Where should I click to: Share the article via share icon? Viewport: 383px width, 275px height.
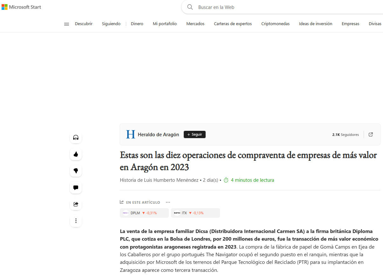pyautogui.click(x=76, y=204)
